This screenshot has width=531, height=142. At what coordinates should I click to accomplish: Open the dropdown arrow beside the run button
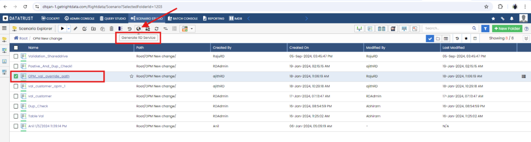tap(69, 28)
